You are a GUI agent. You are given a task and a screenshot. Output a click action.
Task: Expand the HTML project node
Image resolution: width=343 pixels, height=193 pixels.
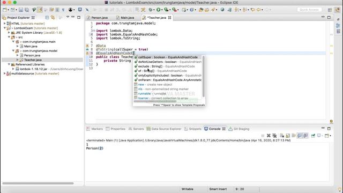5,24
